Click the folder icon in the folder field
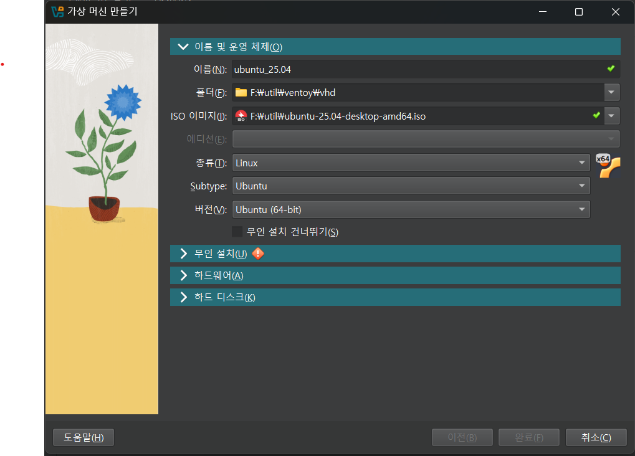The height and width of the screenshot is (456, 635). pos(241,93)
